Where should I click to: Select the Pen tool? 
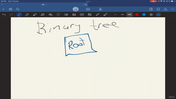(19, 15)
